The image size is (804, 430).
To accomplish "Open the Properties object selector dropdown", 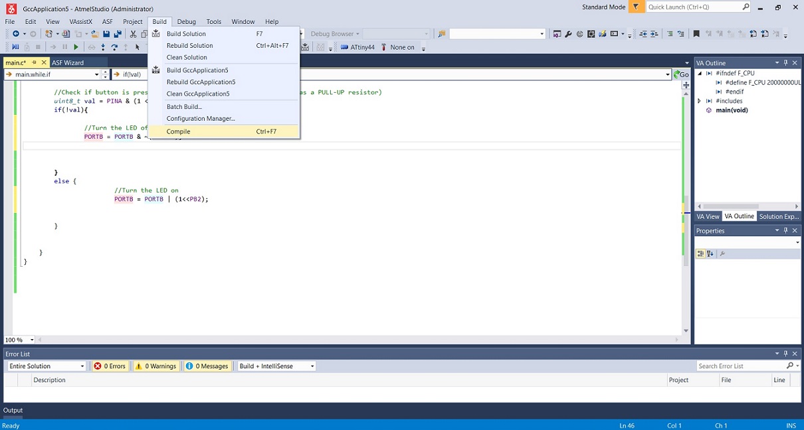I will [797, 242].
